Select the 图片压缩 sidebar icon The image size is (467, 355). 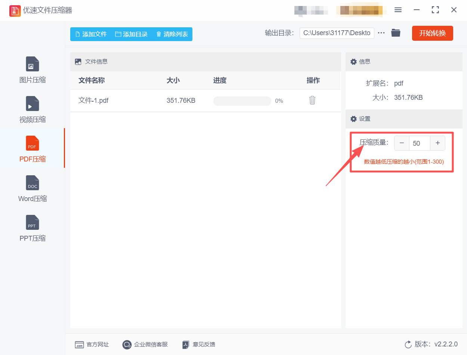(x=32, y=70)
